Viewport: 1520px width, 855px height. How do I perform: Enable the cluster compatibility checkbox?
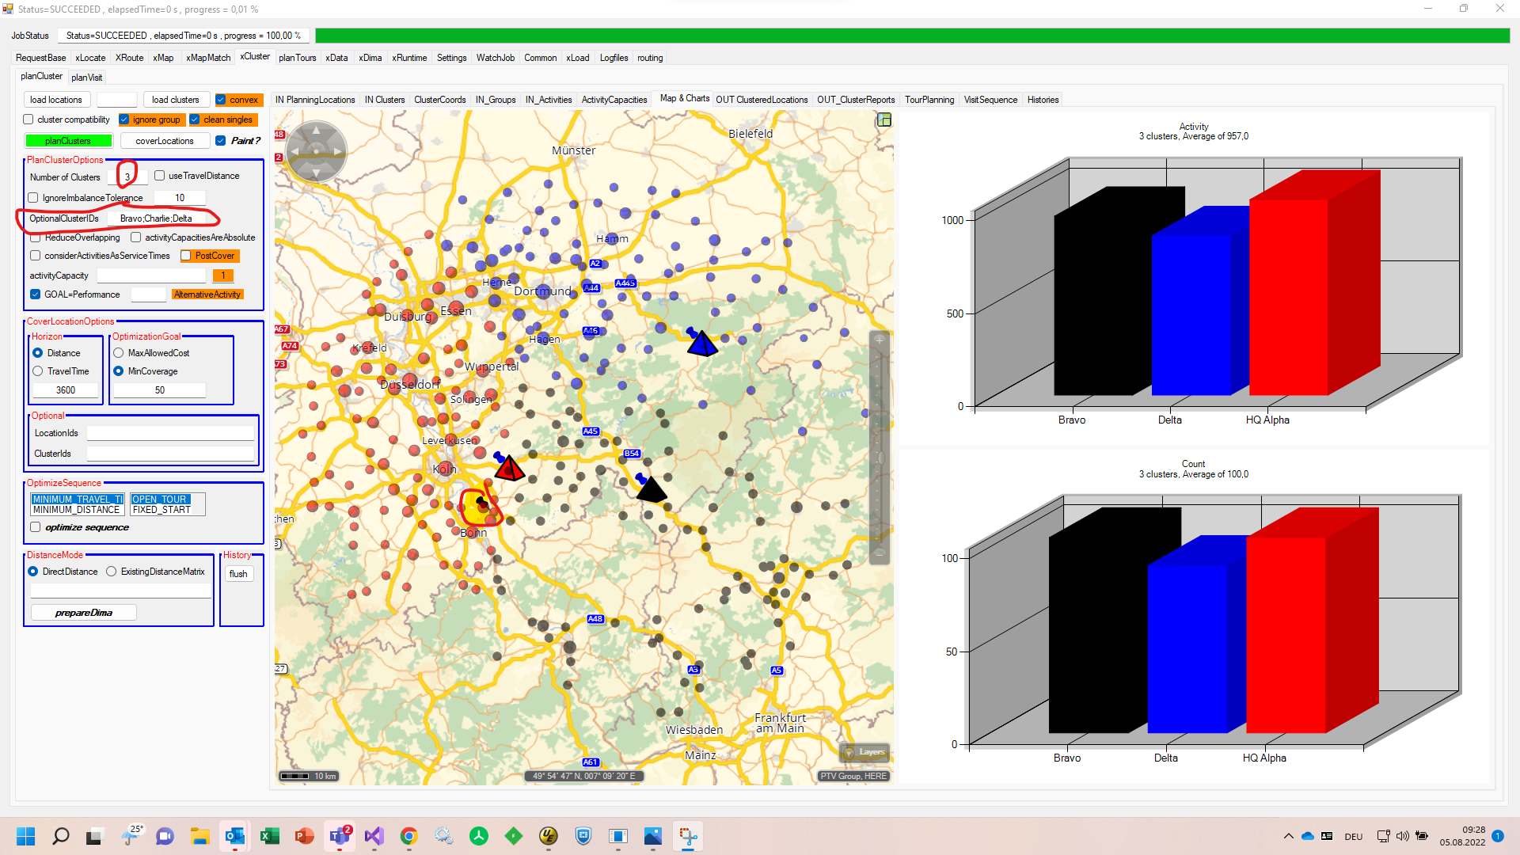pyautogui.click(x=29, y=120)
